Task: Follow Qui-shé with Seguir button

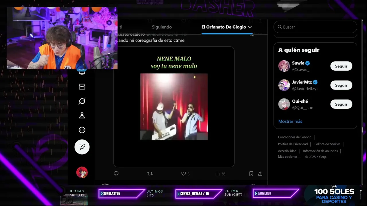Action: (x=341, y=104)
